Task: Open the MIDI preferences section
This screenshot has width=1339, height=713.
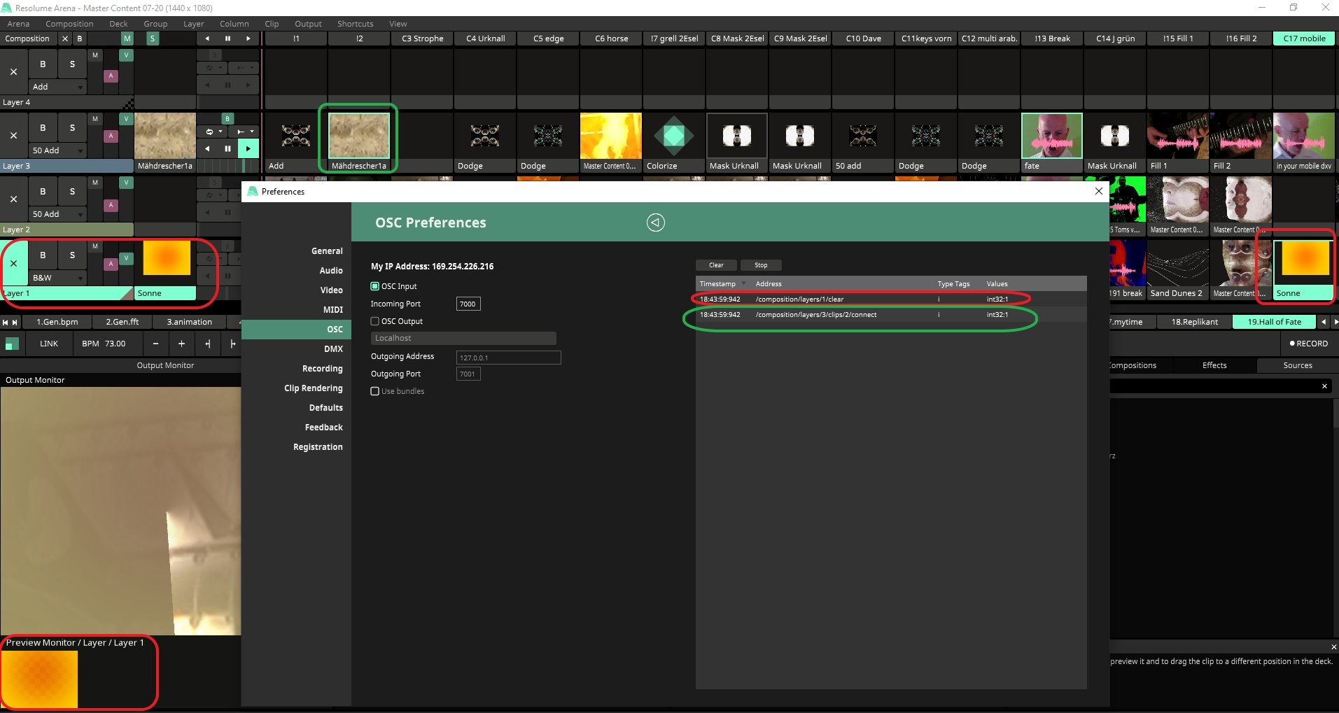Action: (332, 309)
